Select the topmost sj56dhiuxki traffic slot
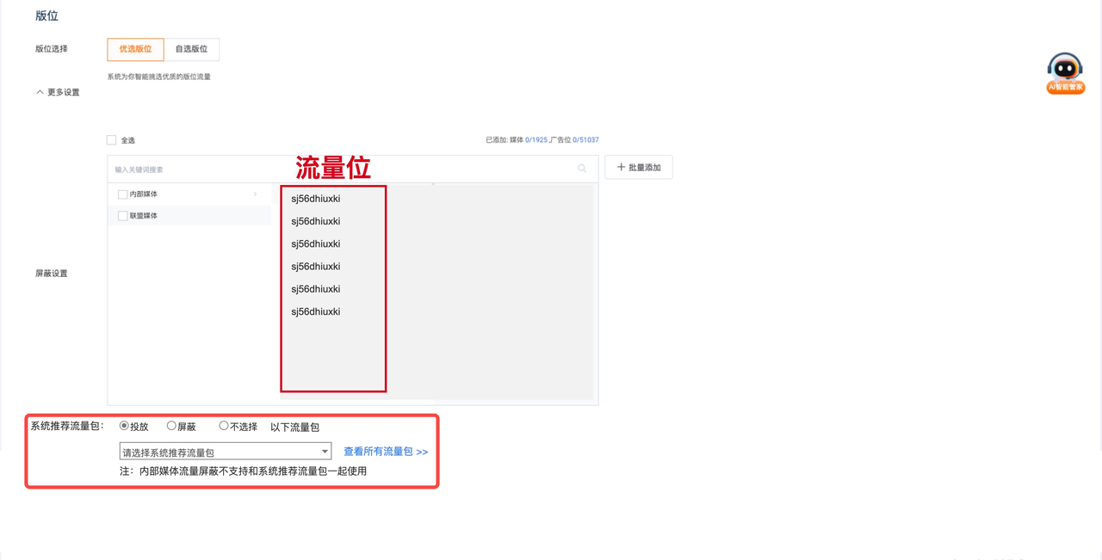Screen dimensions: 1102x560 pos(316,199)
